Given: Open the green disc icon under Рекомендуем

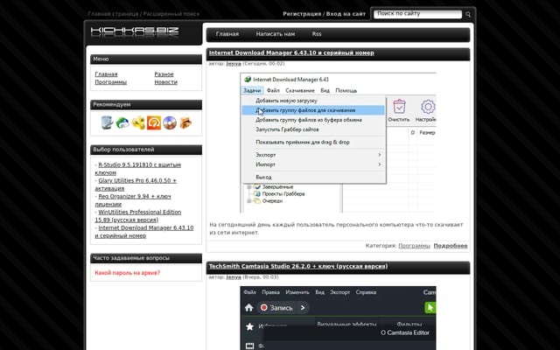Looking at the screenshot, I should (122, 122).
